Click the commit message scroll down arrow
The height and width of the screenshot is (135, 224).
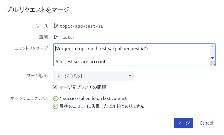tap(212, 58)
